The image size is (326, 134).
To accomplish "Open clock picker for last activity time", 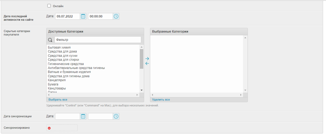I will tap(116, 16).
